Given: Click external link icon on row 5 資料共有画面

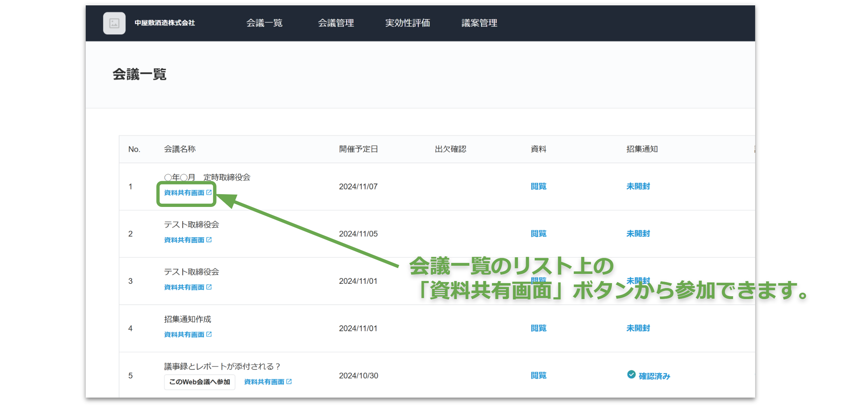Looking at the screenshot, I should pos(289,382).
